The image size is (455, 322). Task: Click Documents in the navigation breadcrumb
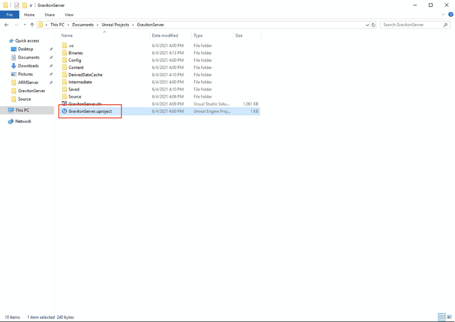[82, 24]
